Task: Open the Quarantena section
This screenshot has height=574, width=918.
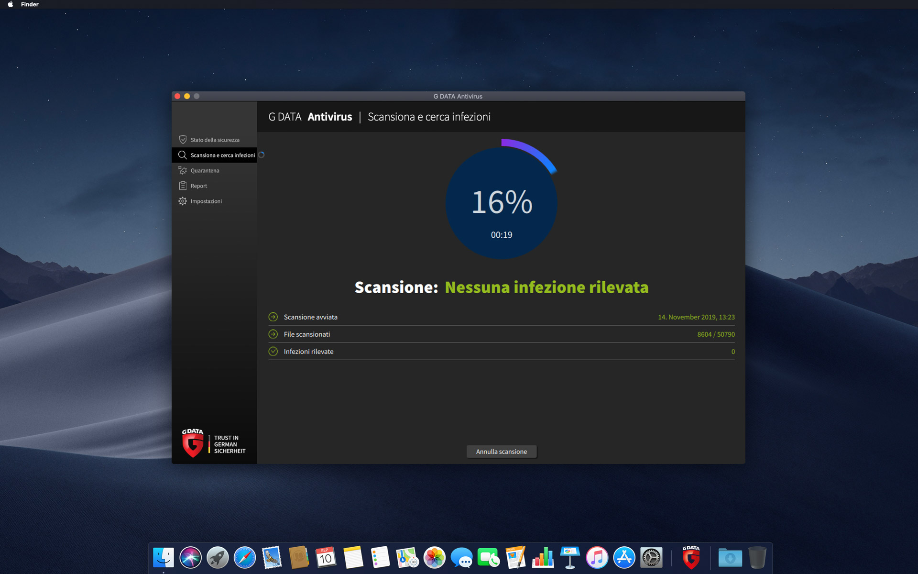Action: tap(214, 170)
